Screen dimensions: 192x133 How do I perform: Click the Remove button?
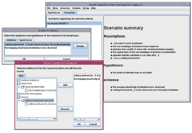(x=65, y=109)
